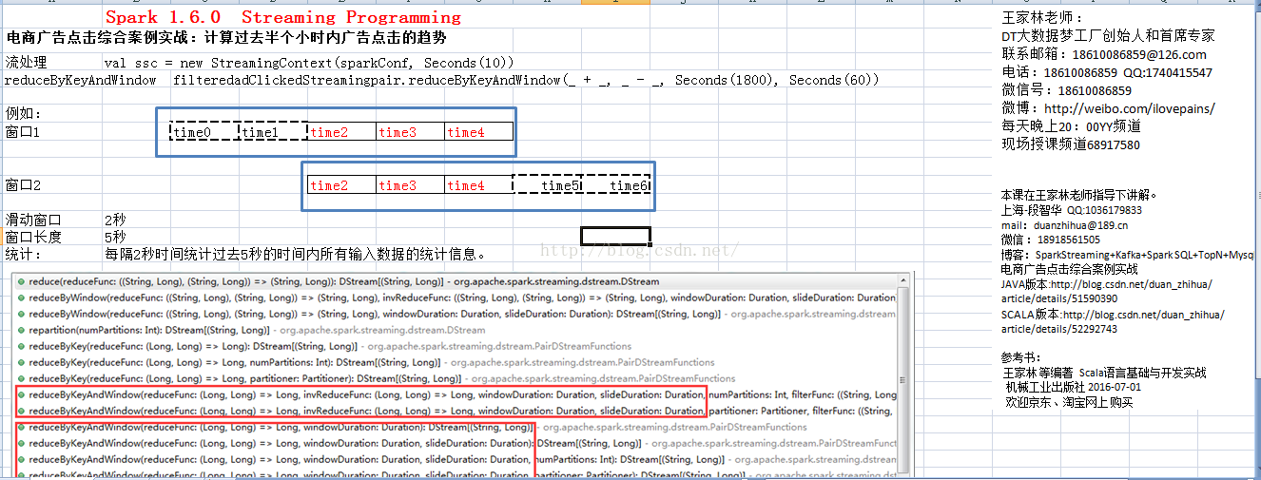This screenshot has width=1261, height=480.
Task: Click the 每天晚上20: 00YY频道 line
Action: pos(1071,126)
